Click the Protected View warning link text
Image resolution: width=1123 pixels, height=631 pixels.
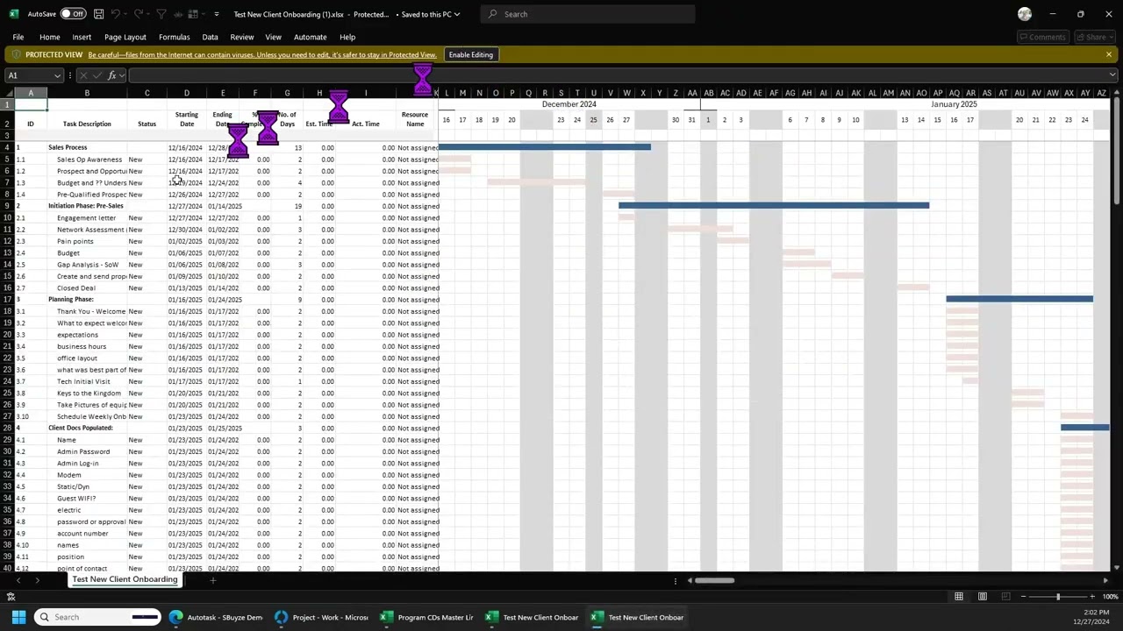(262, 54)
